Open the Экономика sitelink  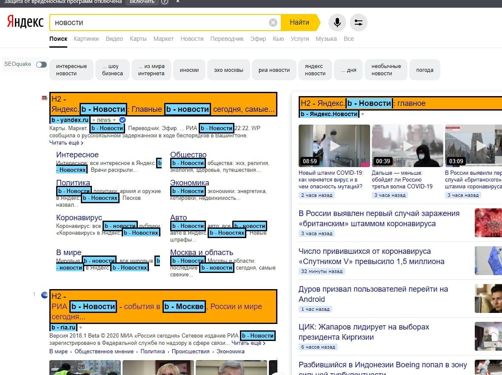pyautogui.click(x=190, y=183)
